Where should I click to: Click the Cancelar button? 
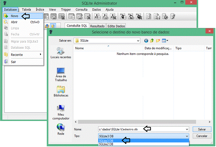(x=202, y=136)
